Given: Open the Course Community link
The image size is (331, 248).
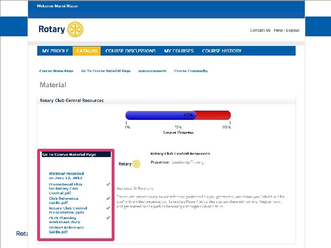Looking at the screenshot, I should pyautogui.click(x=191, y=71).
